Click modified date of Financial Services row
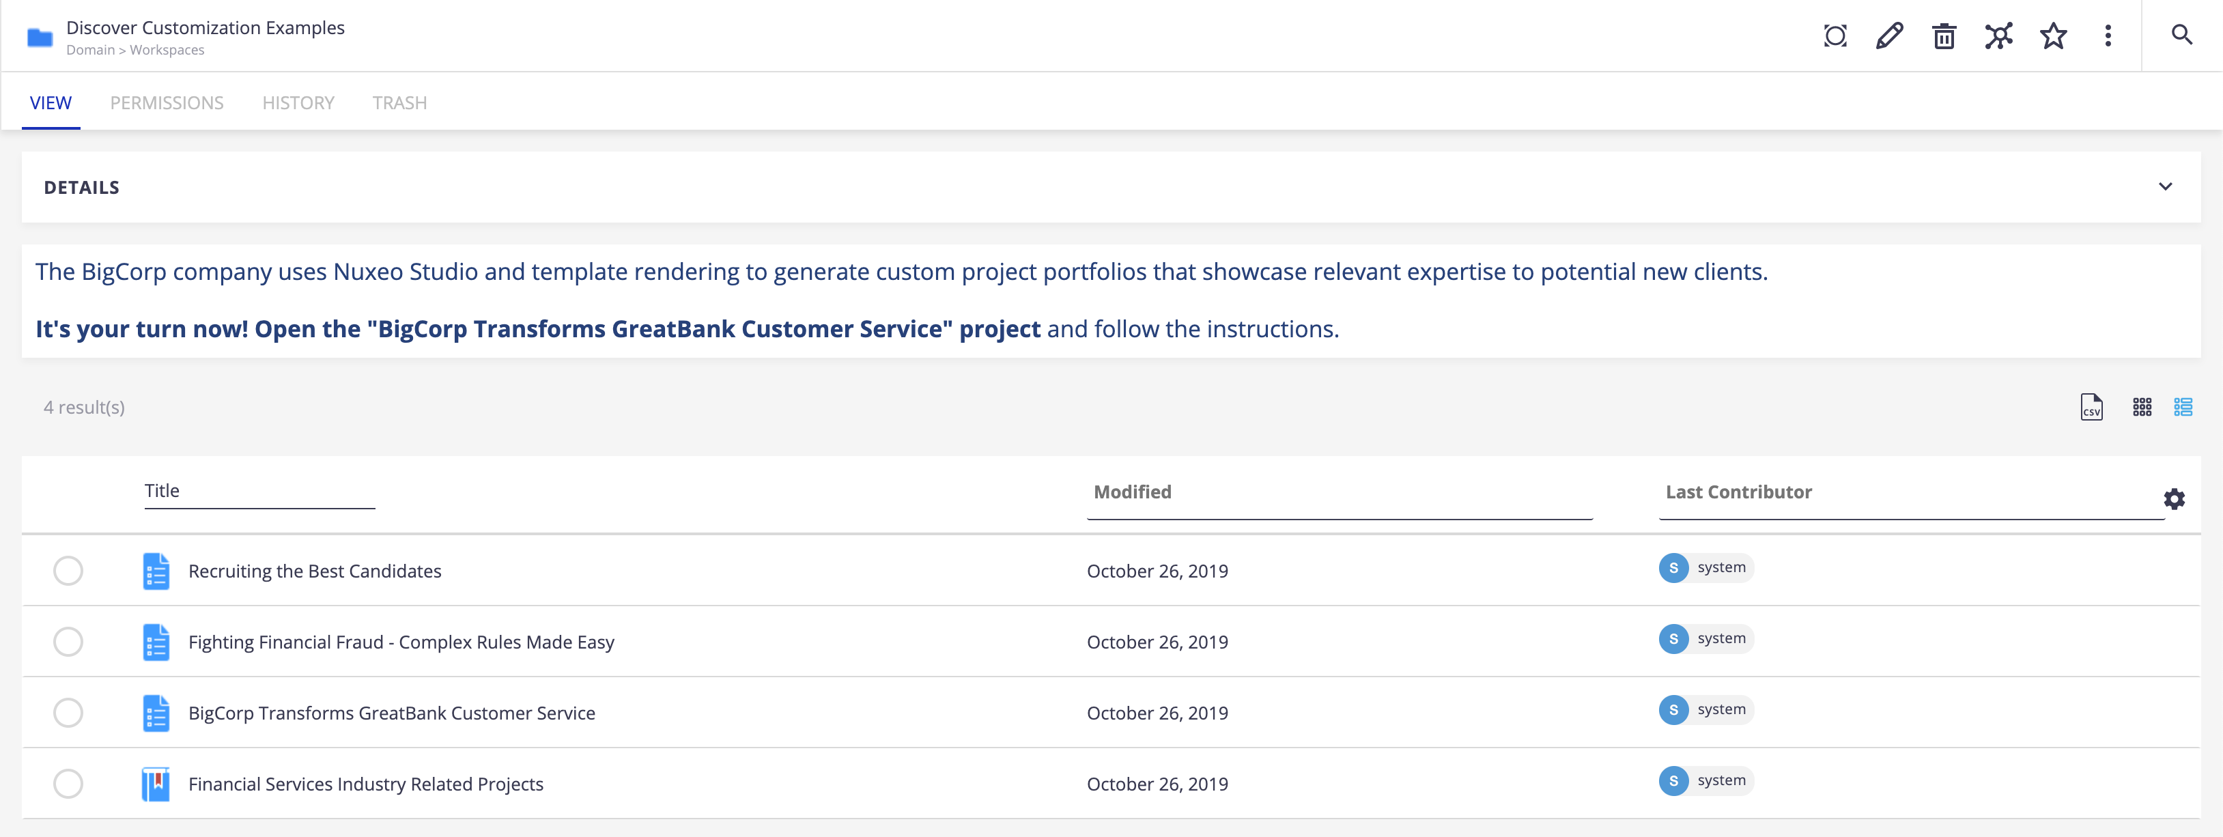Image resolution: width=2223 pixels, height=837 pixels. coord(1157,784)
